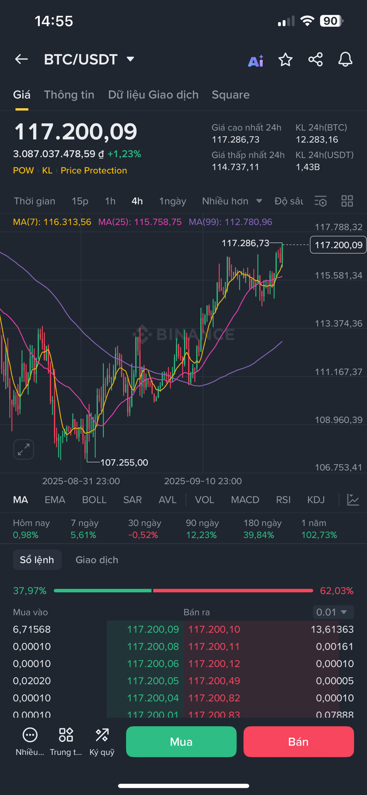Expand the Nhiều hơn timeframe dropdown
Viewport: 367px width, 795px height.
click(232, 201)
